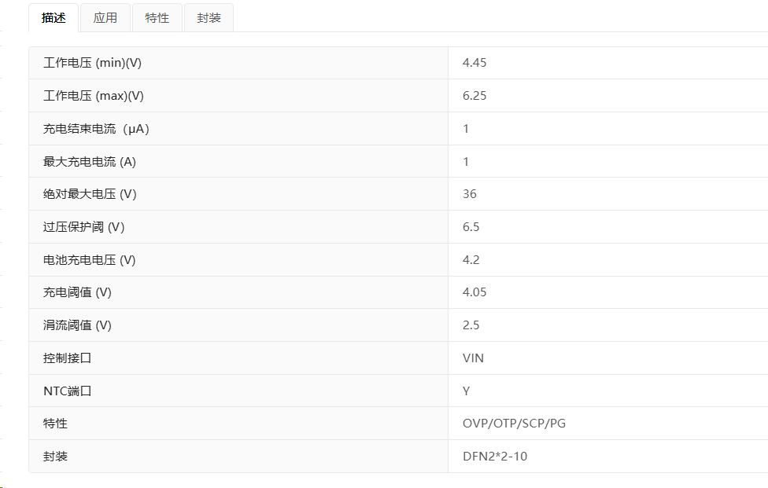Image resolution: width=768 pixels, height=488 pixels.
Task: Switch to the 描述 tab
Action: (54, 18)
